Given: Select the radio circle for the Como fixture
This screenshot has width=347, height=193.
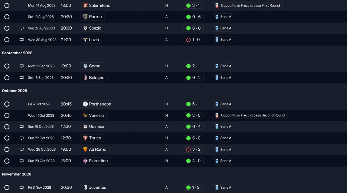Looking at the screenshot, I should (7, 66).
